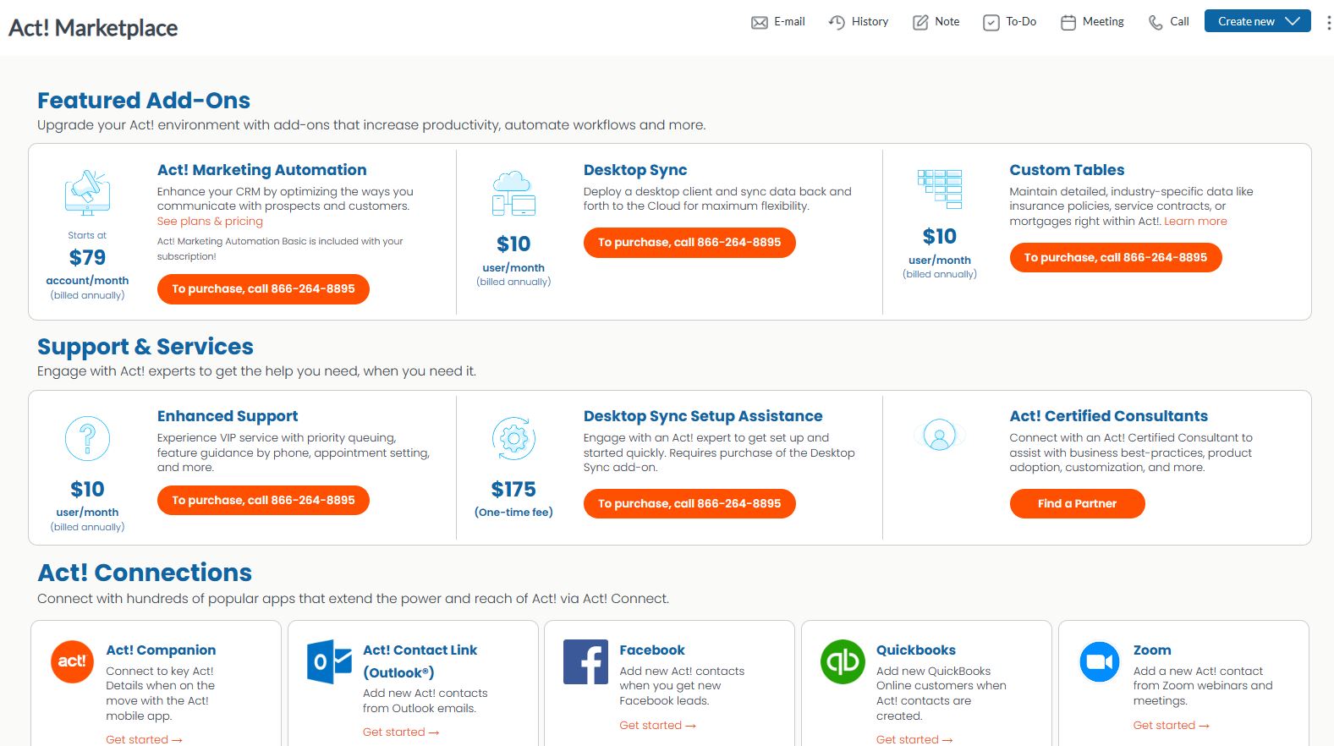Click the $79 Marketing Automation price
The height and width of the screenshot is (746, 1334).
[x=87, y=258]
